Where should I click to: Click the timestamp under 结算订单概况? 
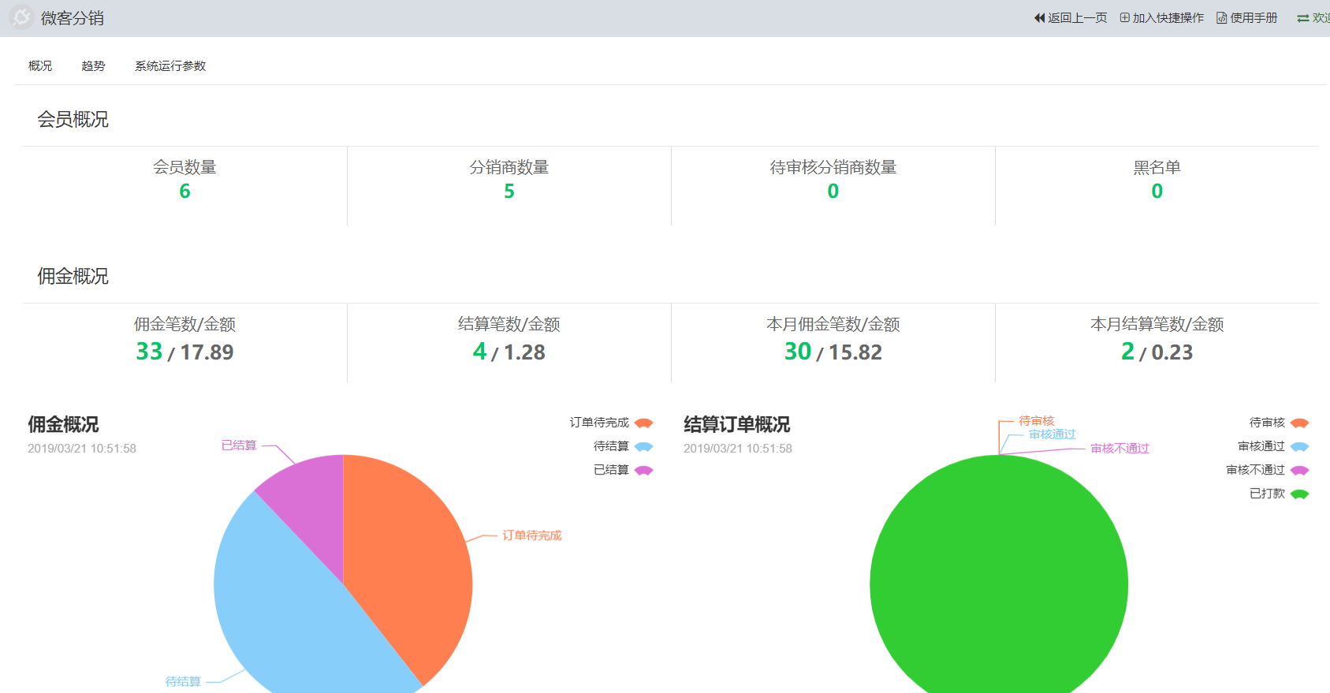pyautogui.click(x=738, y=449)
